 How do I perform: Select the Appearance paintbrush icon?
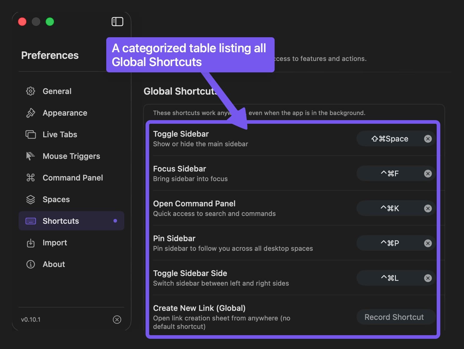coord(30,113)
